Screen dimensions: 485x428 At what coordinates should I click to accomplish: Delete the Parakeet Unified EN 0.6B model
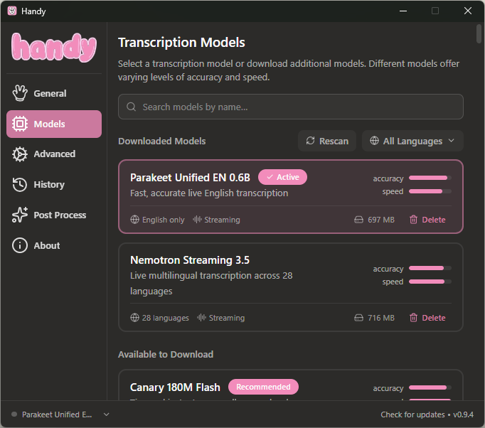[428, 220]
